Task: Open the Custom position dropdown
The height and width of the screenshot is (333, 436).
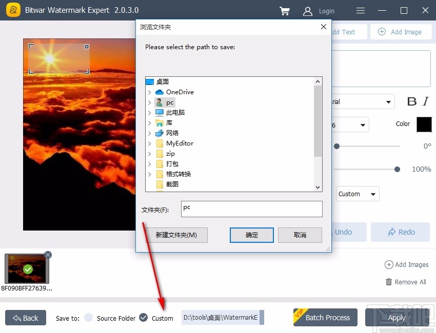Action: tap(357, 194)
